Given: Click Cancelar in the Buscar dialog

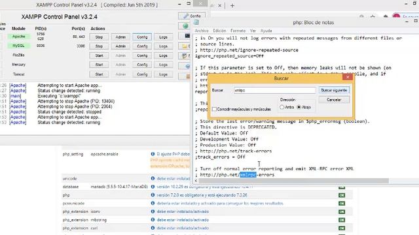Looking at the screenshot, I should [x=334, y=100].
